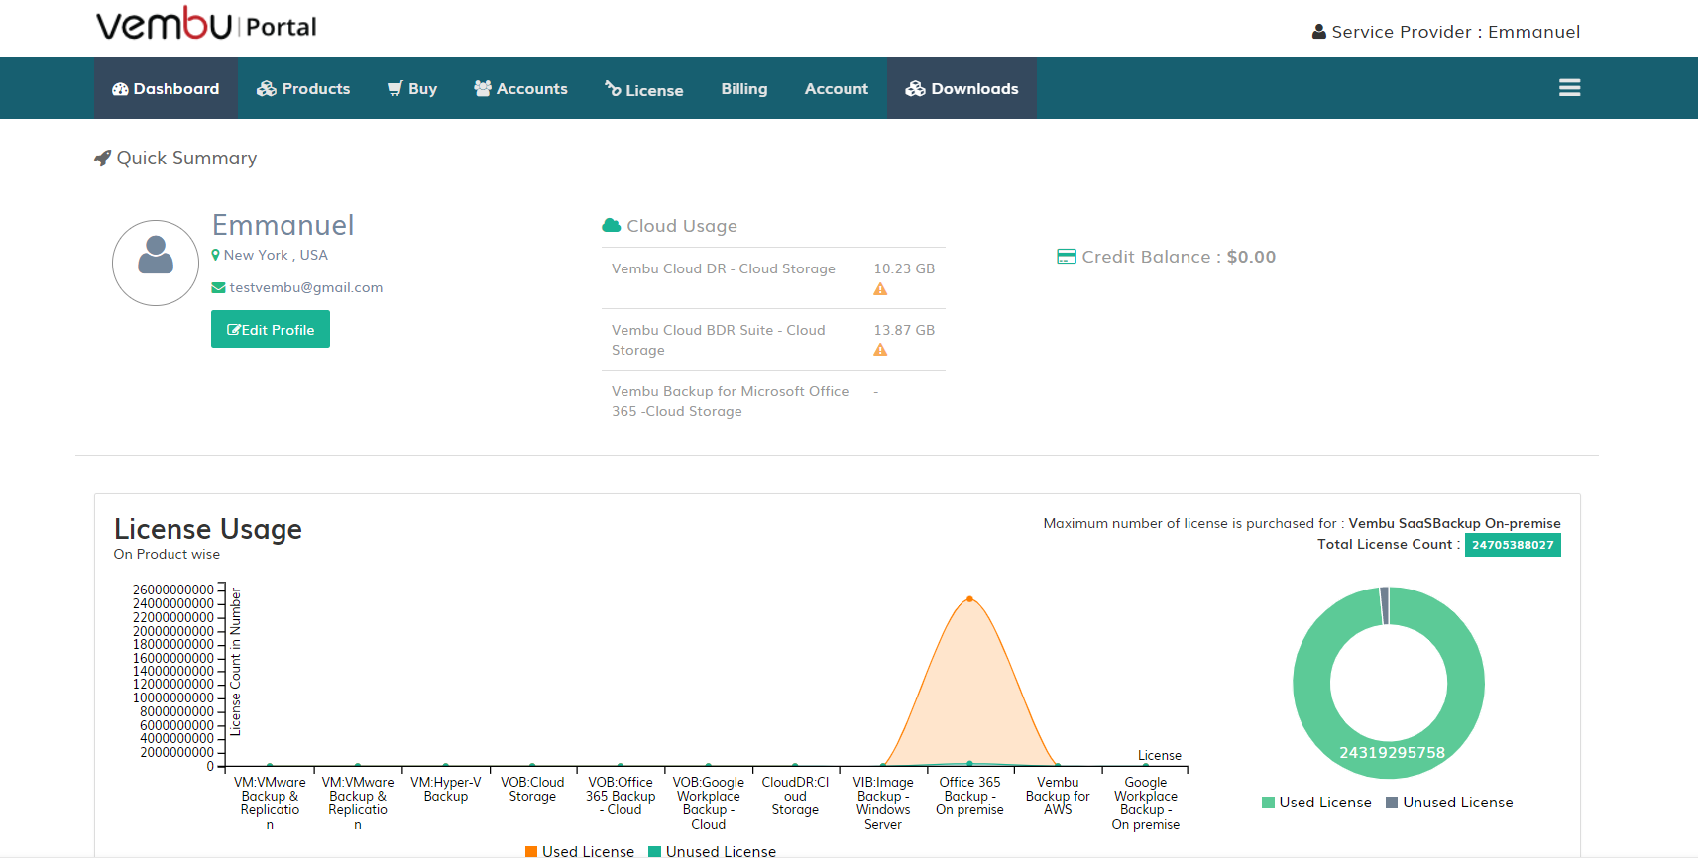Screen dimensions: 1698x858
Task: Click the Total License Count badge 24705388027
Action: [x=1513, y=545]
